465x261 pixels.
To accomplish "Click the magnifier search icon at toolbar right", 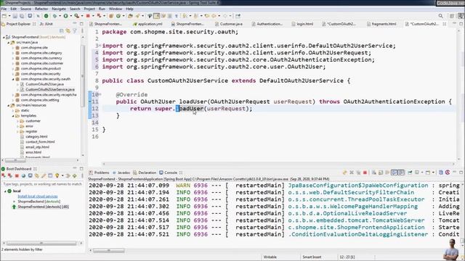I will [441, 16].
